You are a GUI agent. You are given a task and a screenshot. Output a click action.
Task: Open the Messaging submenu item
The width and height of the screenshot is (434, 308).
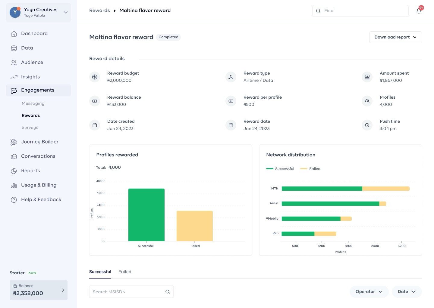pyautogui.click(x=33, y=103)
